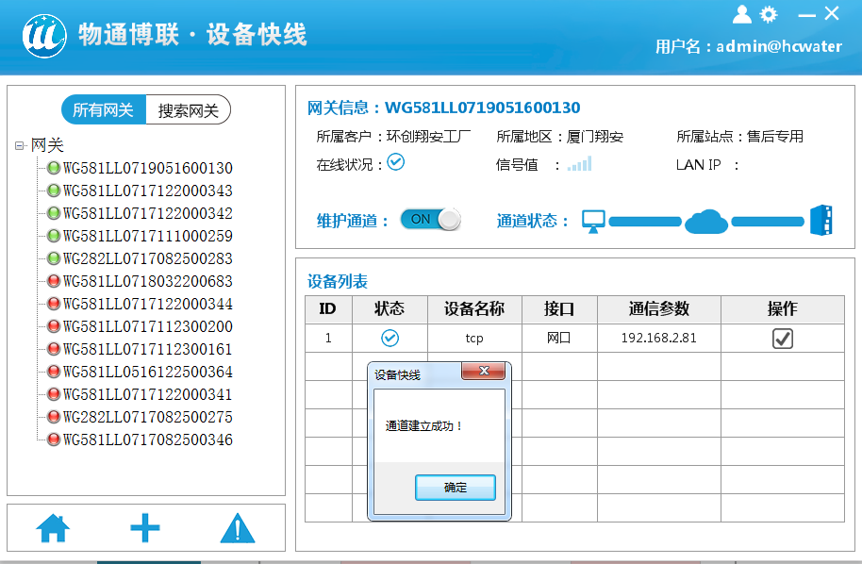Click username admin@hcwater text
This screenshot has width=862, height=564.
tap(779, 46)
